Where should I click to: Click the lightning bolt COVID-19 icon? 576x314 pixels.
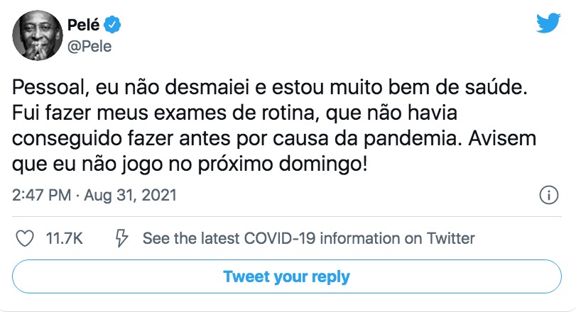pyautogui.click(x=121, y=238)
